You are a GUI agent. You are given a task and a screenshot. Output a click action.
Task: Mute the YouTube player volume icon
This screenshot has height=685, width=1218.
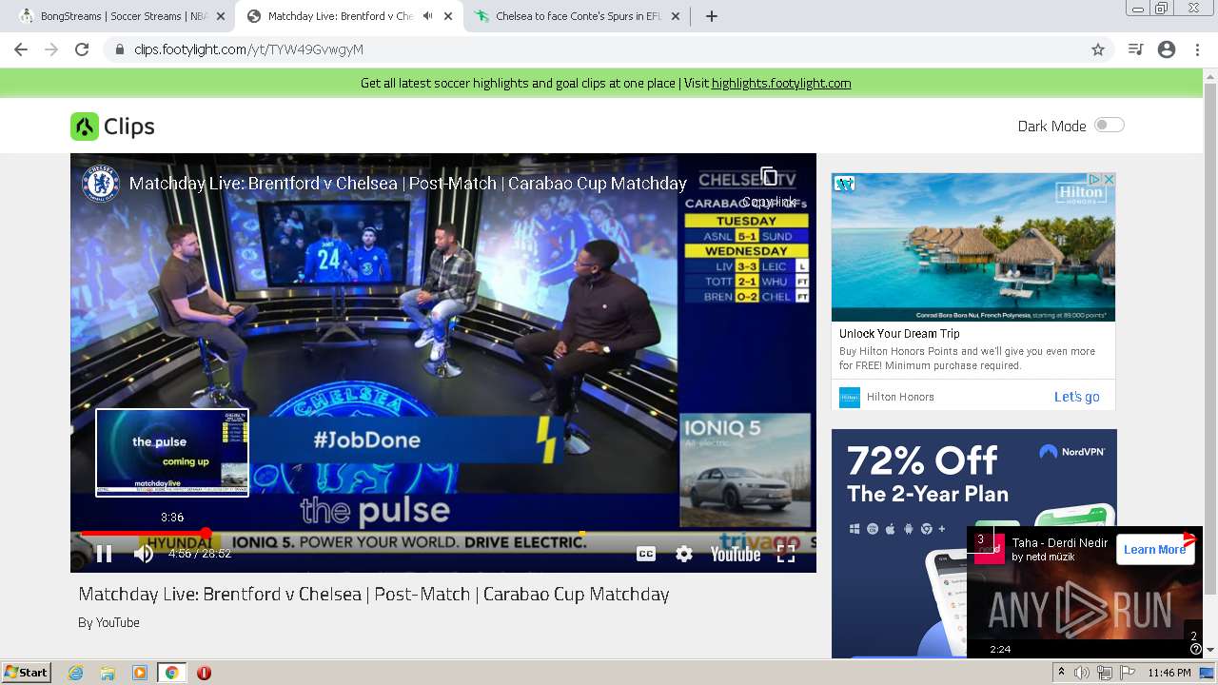[x=144, y=554]
